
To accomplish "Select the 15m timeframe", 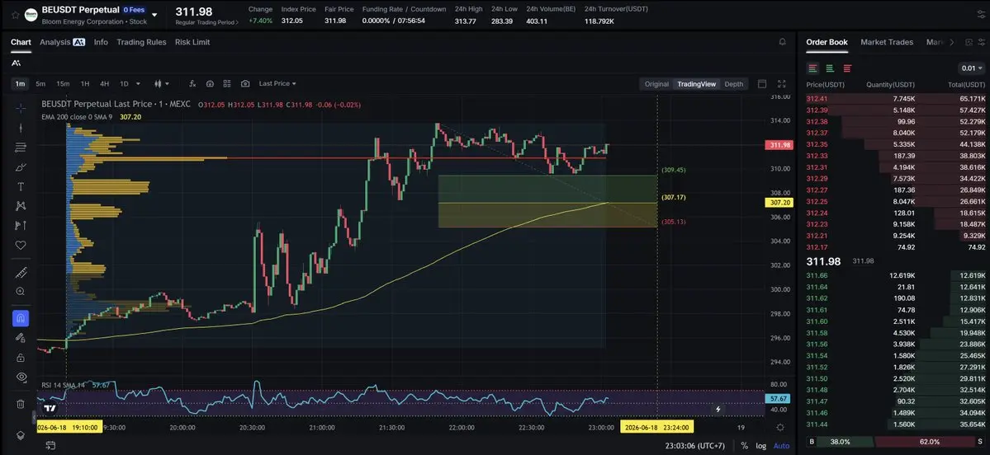I will point(63,84).
